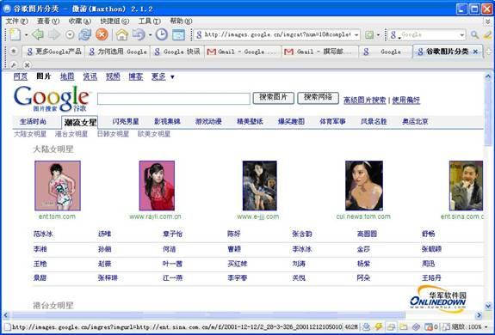Click the Google image search text box
The image size is (495, 335).
[174, 99]
